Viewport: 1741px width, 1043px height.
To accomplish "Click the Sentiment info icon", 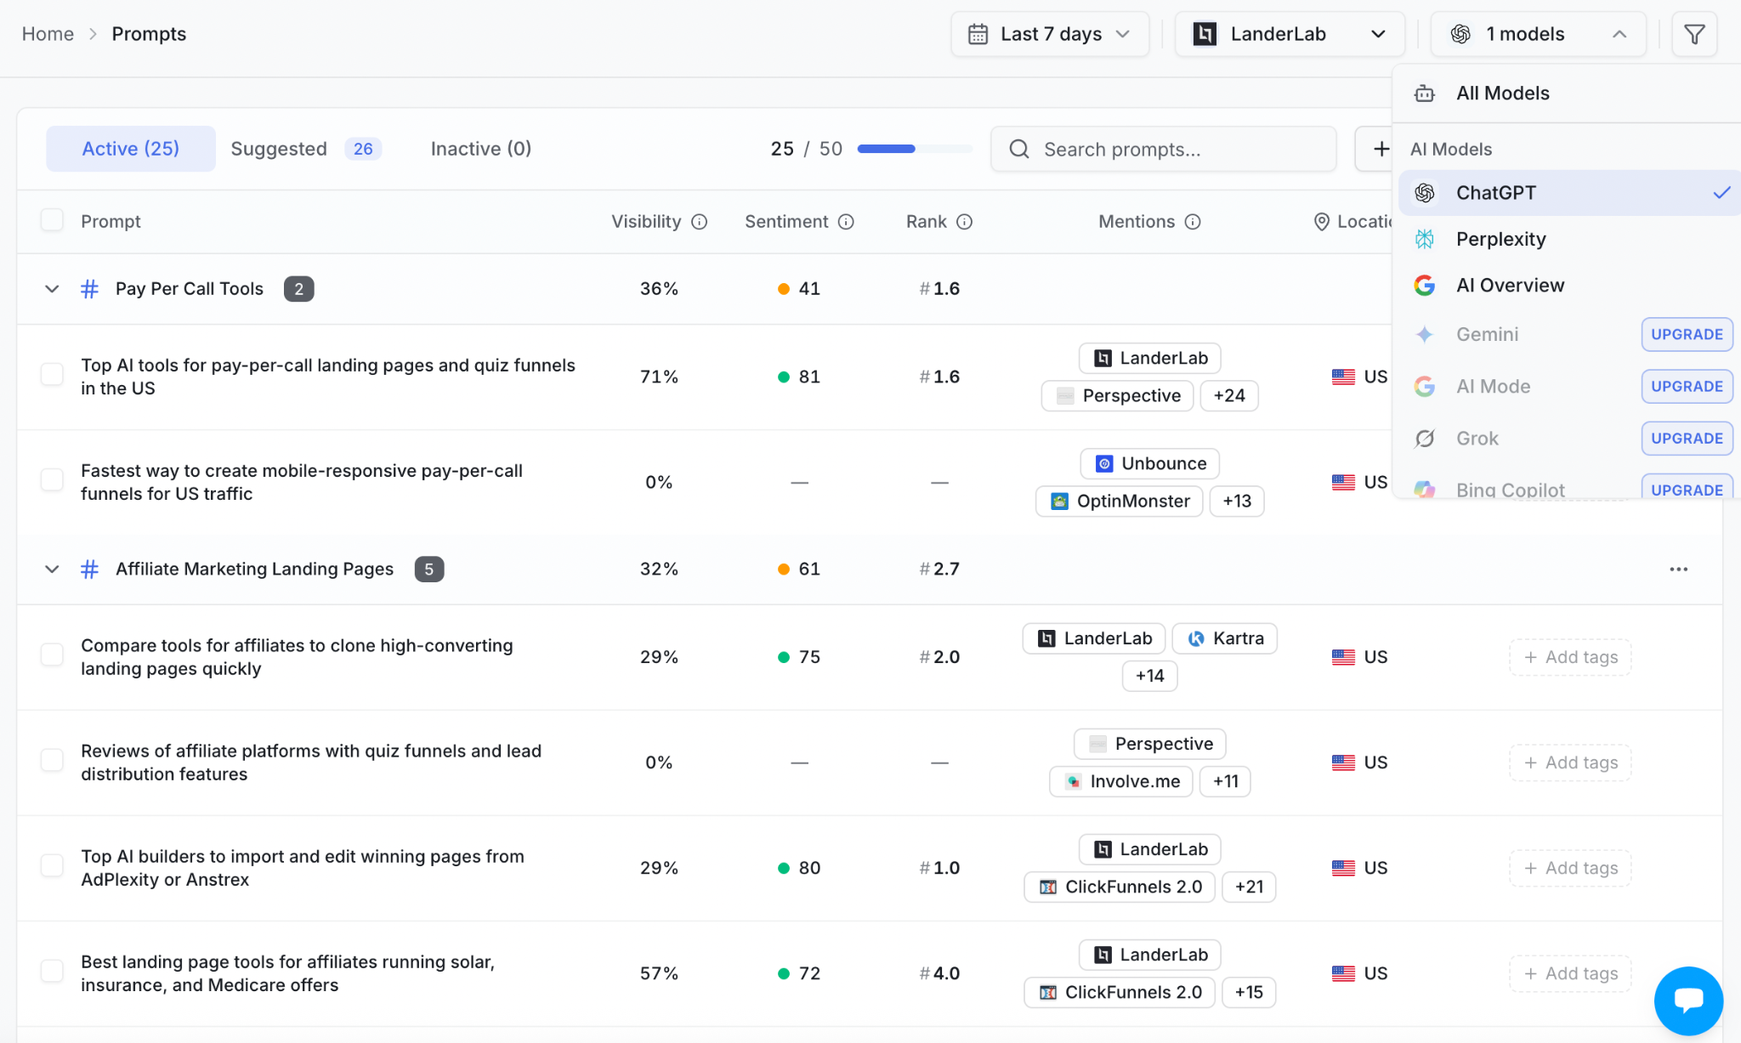I will click(846, 222).
